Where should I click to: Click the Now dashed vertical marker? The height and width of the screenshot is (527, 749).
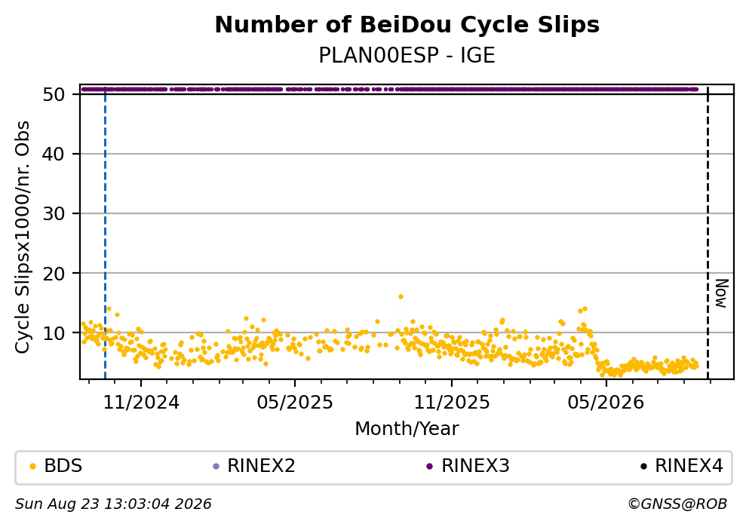708,232
